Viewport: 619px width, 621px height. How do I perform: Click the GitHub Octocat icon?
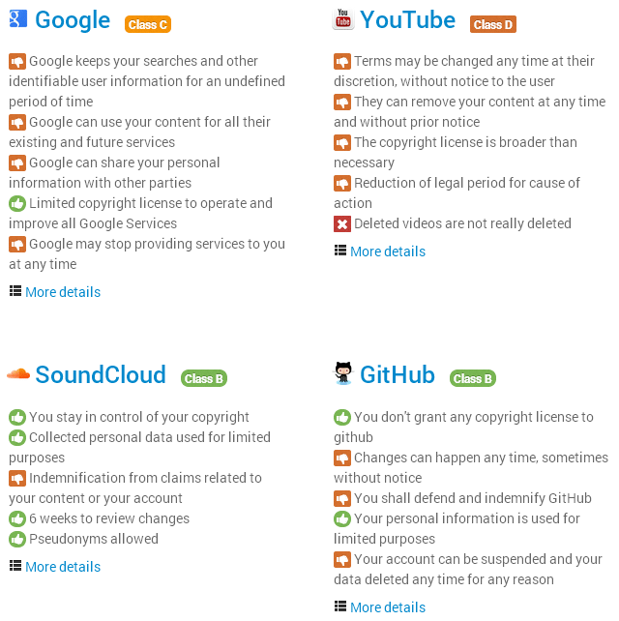[342, 374]
